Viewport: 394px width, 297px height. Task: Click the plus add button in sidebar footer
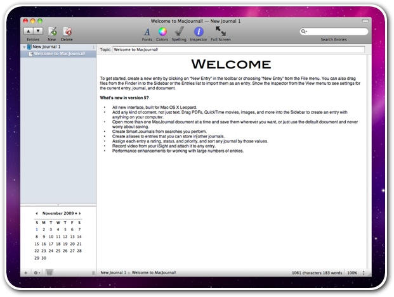pos(25,273)
